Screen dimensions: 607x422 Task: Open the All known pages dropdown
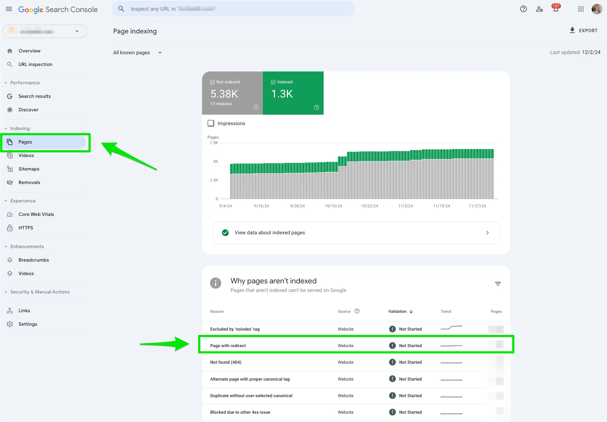click(138, 52)
